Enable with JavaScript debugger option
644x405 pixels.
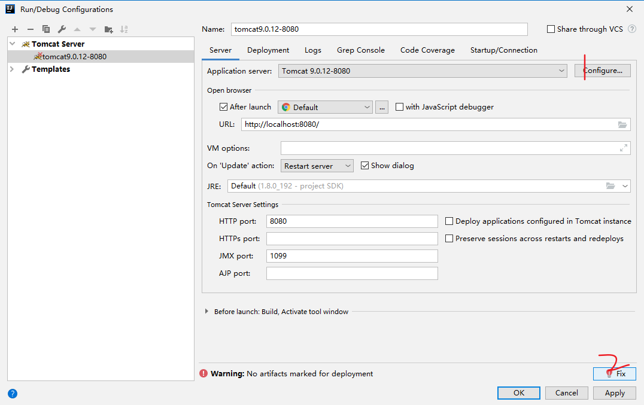tap(399, 107)
